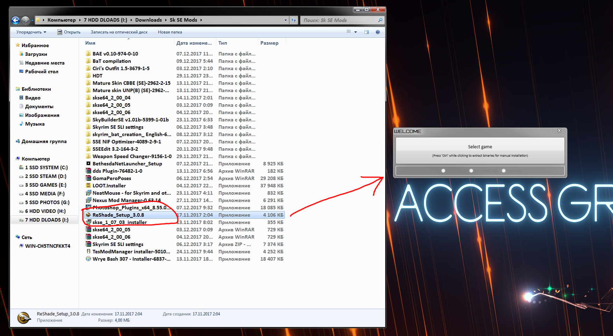Click NeatMouse application icon

88,193
